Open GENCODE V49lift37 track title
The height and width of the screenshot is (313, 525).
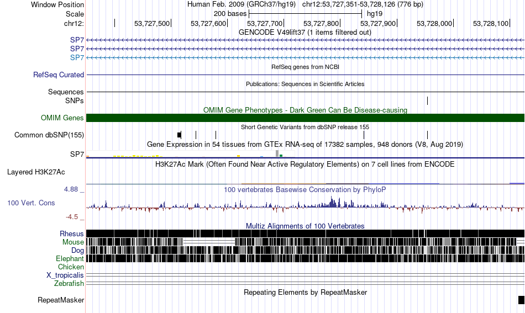coord(305,32)
